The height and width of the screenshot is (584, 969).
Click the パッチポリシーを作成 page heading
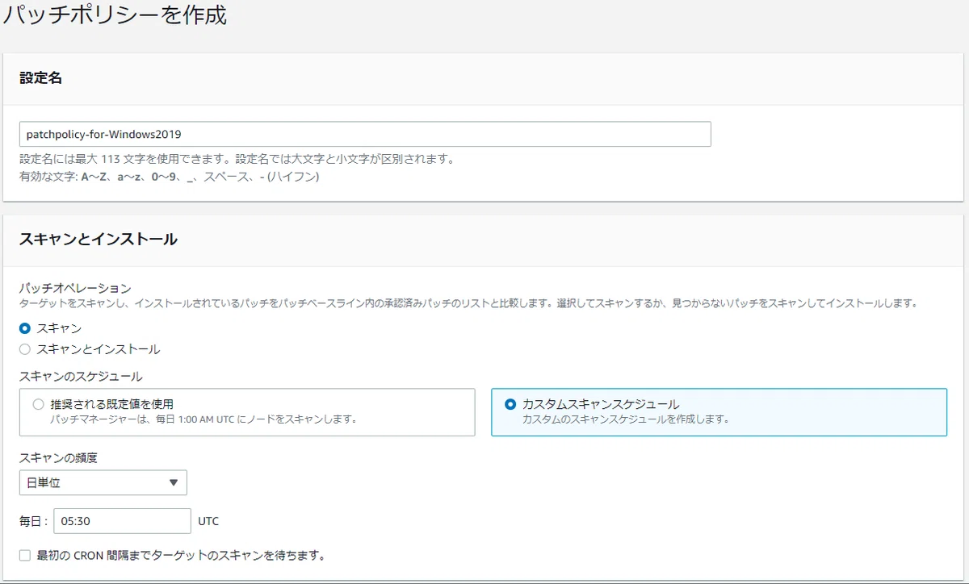pyautogui.click(x=115, y=15)
